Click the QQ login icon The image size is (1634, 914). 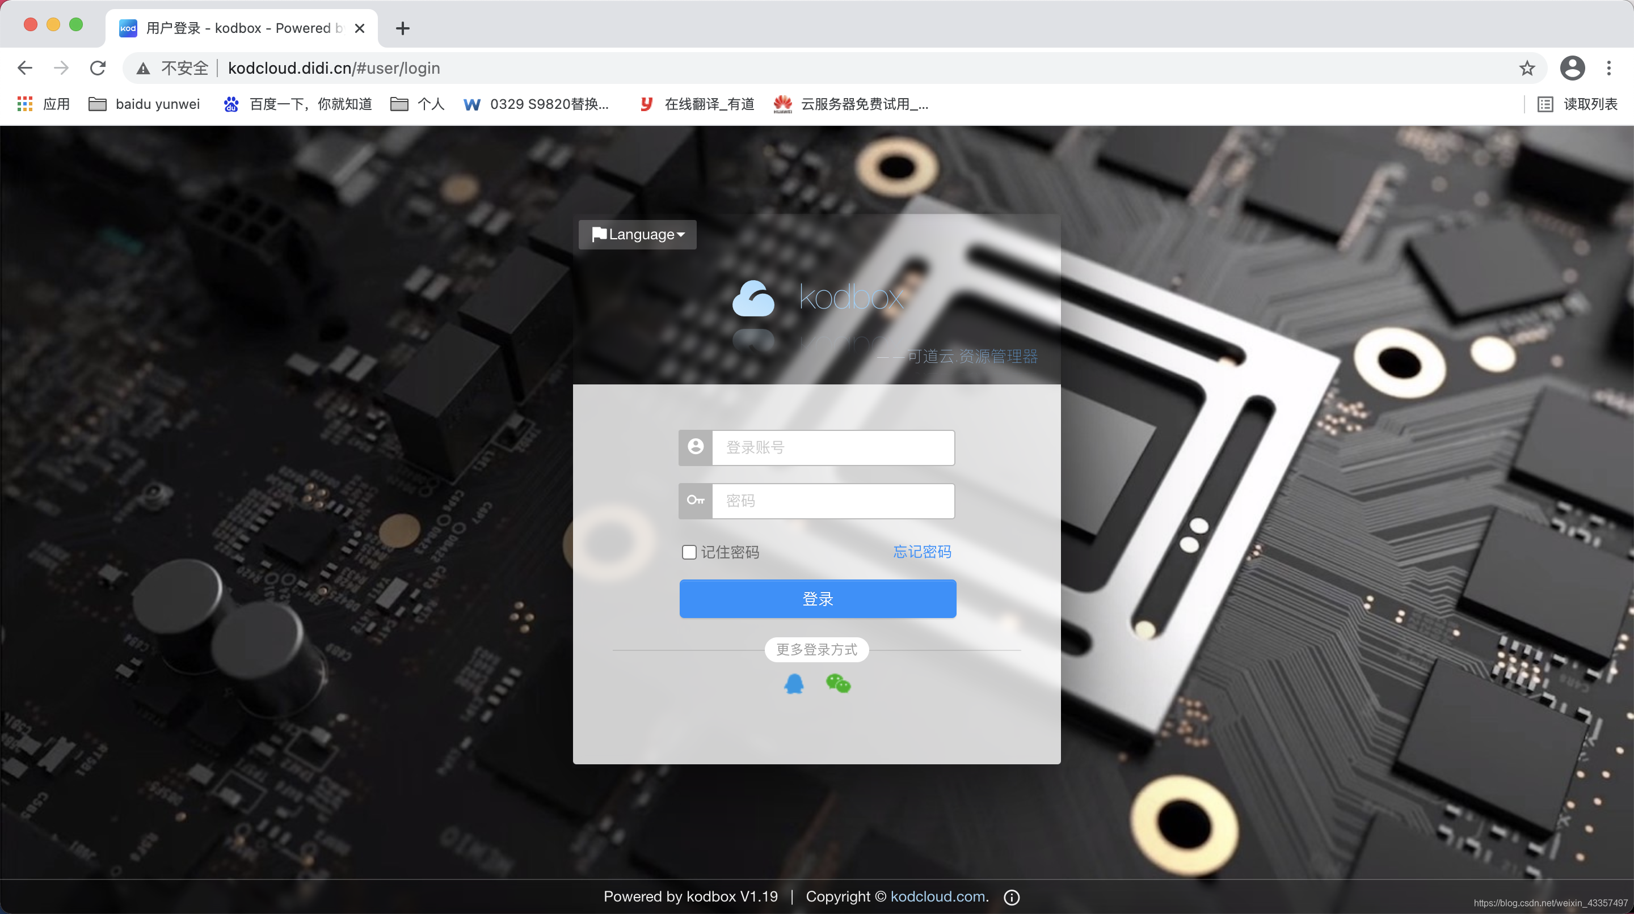click(x=793, y=684)
